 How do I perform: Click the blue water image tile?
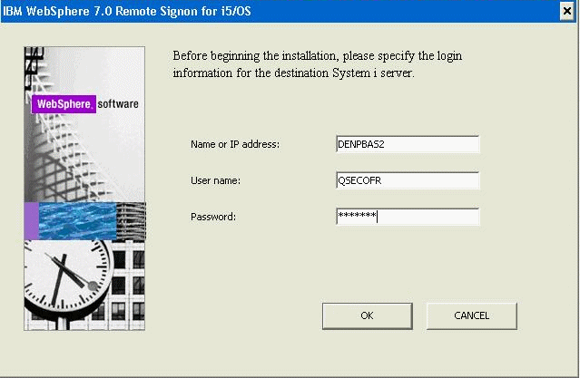77,220
